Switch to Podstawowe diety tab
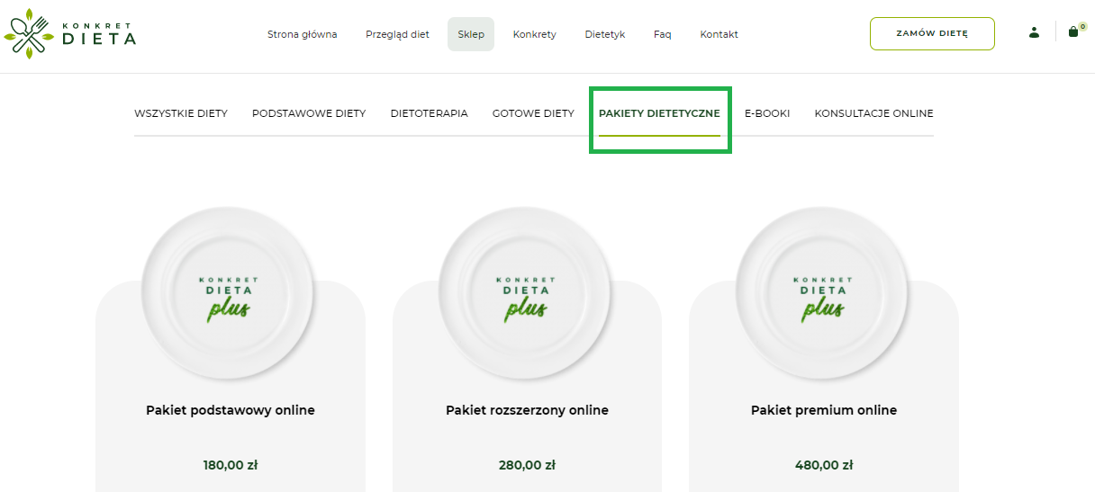The image size is (1095, 492). (309, 113)
